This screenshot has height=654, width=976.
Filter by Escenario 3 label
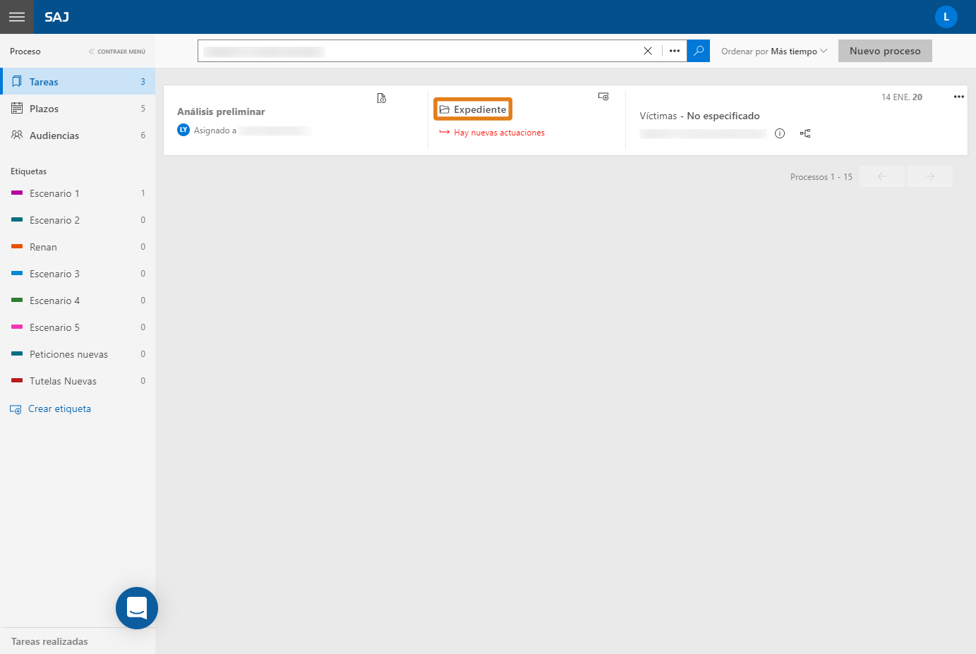tap(78, 274)
